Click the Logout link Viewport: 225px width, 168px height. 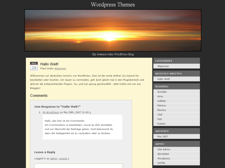(64, 158)
